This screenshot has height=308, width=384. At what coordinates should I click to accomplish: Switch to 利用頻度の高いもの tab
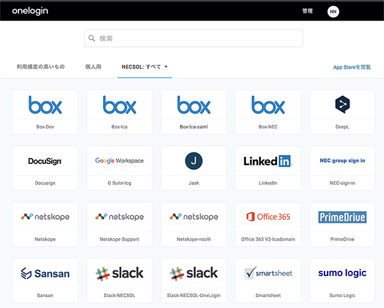pos(41,67)
